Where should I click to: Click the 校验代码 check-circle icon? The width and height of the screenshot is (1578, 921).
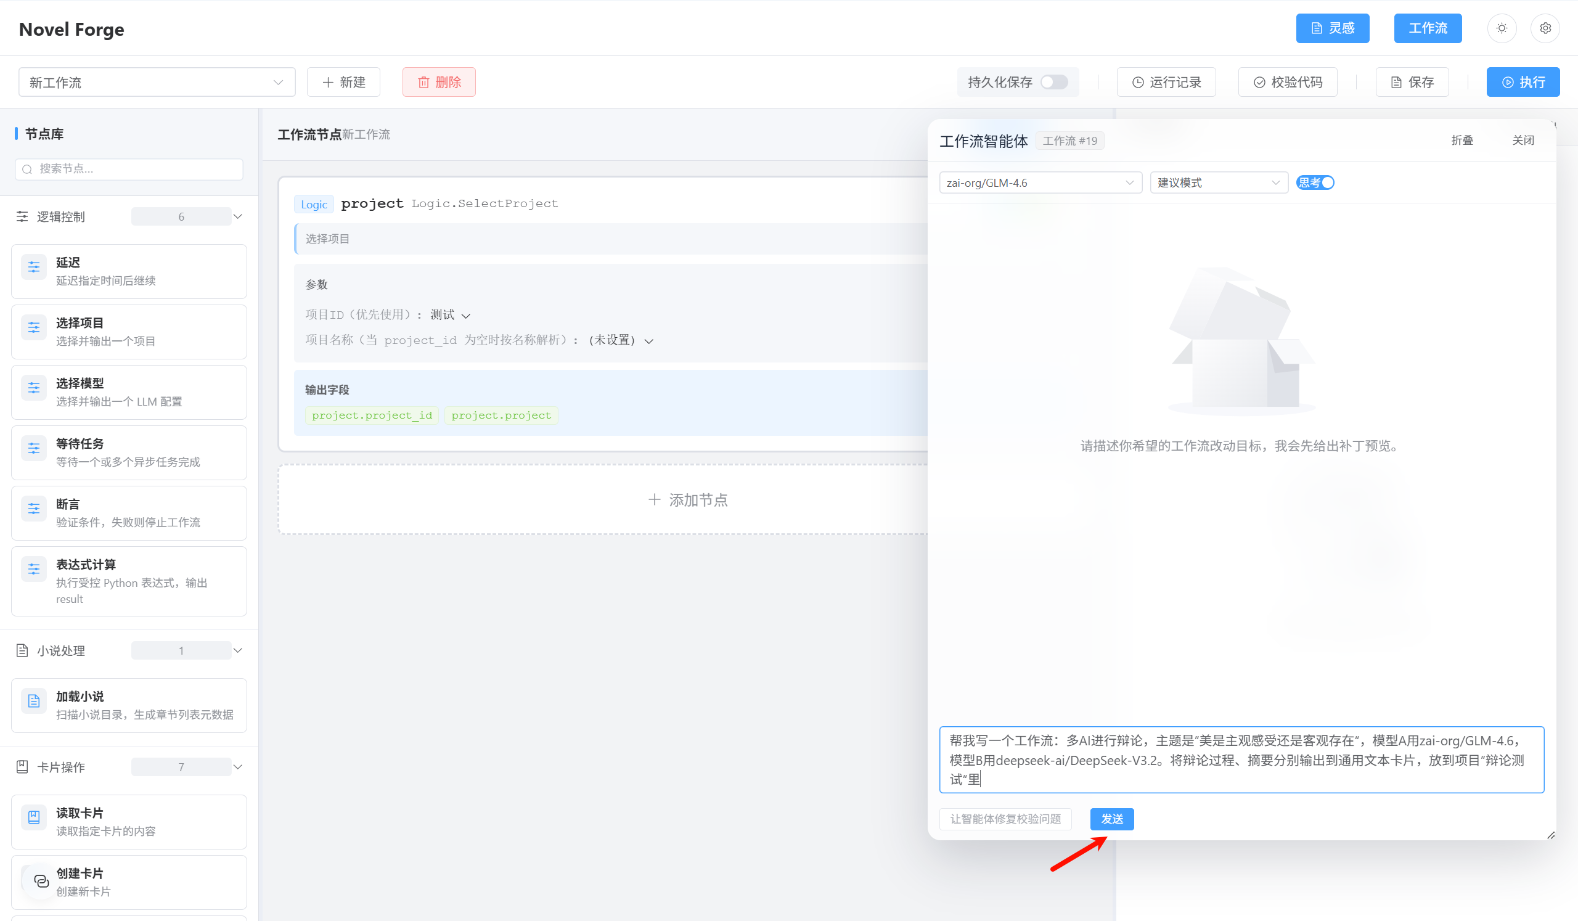click(1259, 82)
